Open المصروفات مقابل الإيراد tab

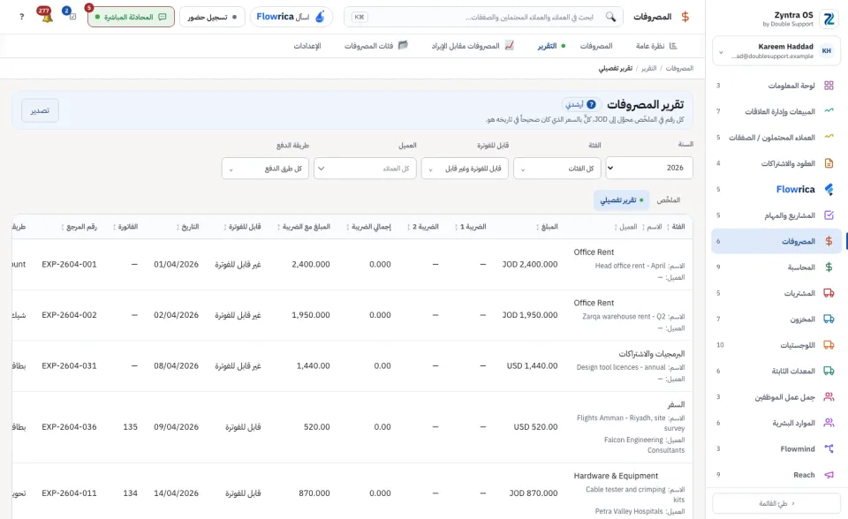[473, 46]
